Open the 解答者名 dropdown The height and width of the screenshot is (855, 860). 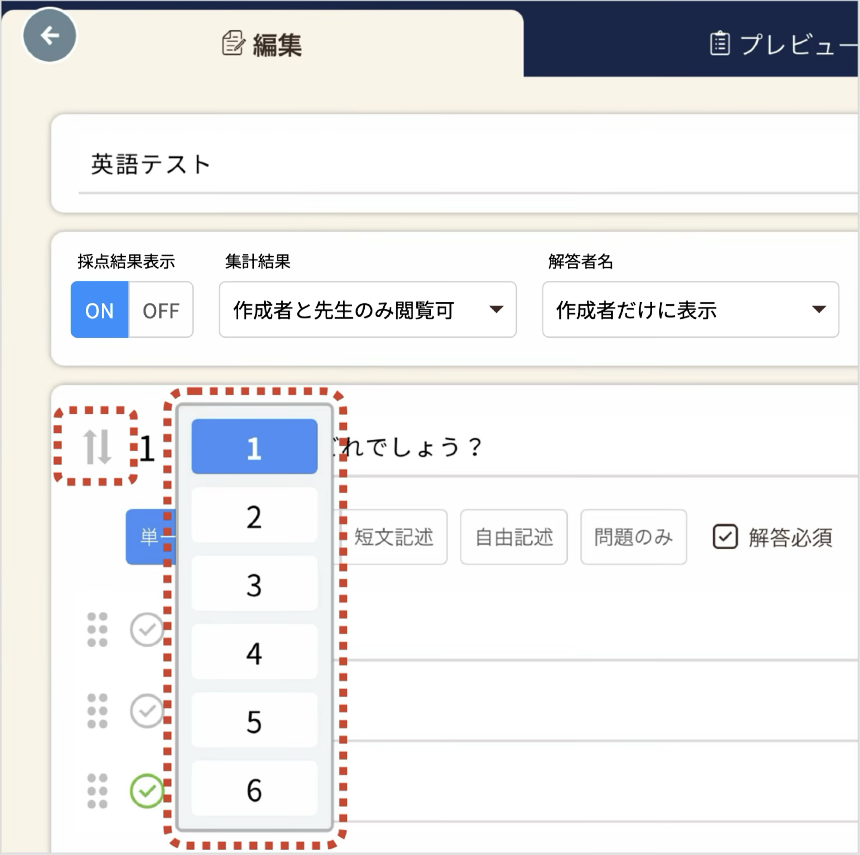click(690, 310)
